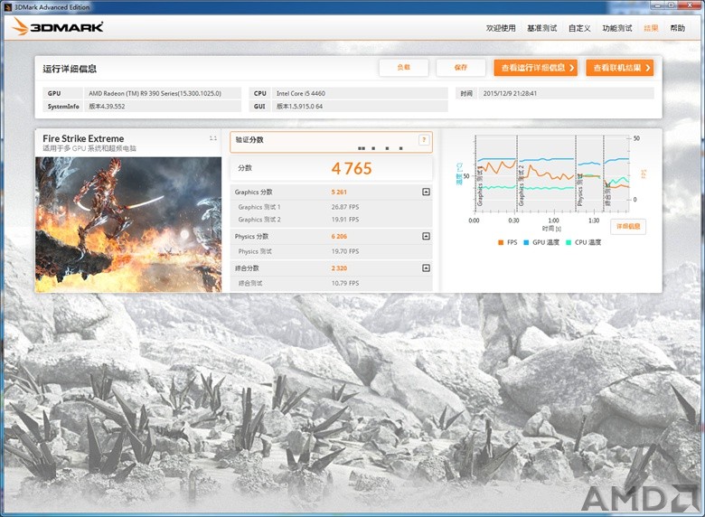Collapse the 综合分数 section

pyautogui.click(x=426, y=268)
